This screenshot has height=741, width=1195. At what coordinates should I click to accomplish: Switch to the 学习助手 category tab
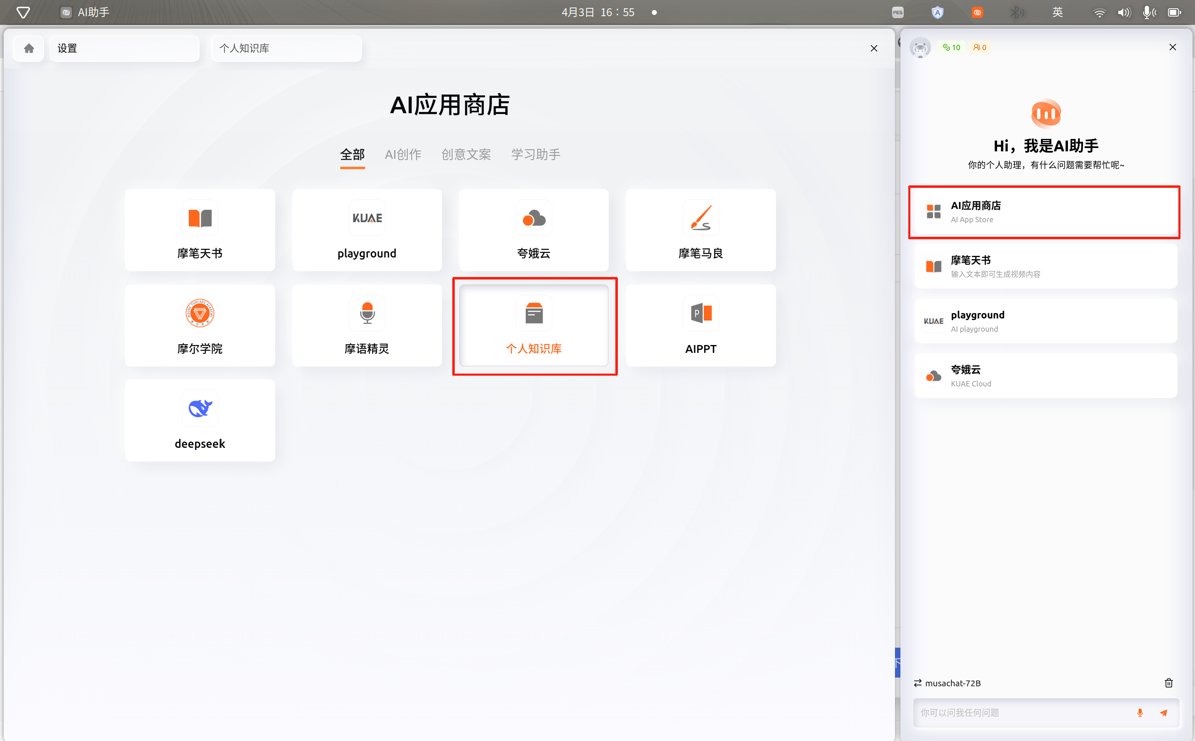tap(534, 154)
